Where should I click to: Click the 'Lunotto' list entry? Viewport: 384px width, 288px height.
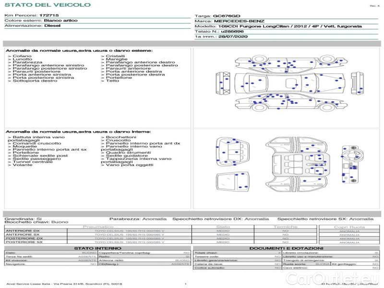(x=20, y=59)
